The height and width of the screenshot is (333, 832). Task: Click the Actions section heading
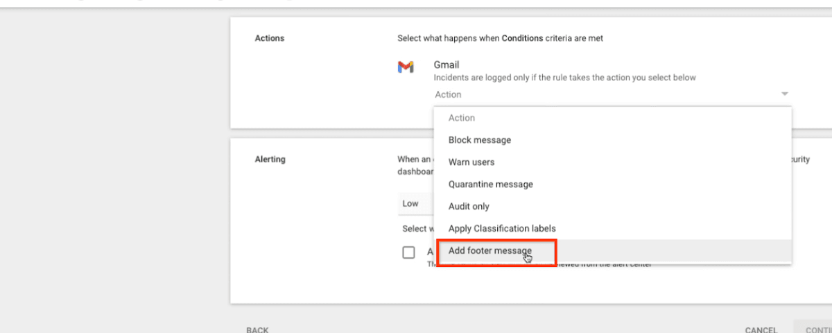pyautogui.click(x=270, y=38)
